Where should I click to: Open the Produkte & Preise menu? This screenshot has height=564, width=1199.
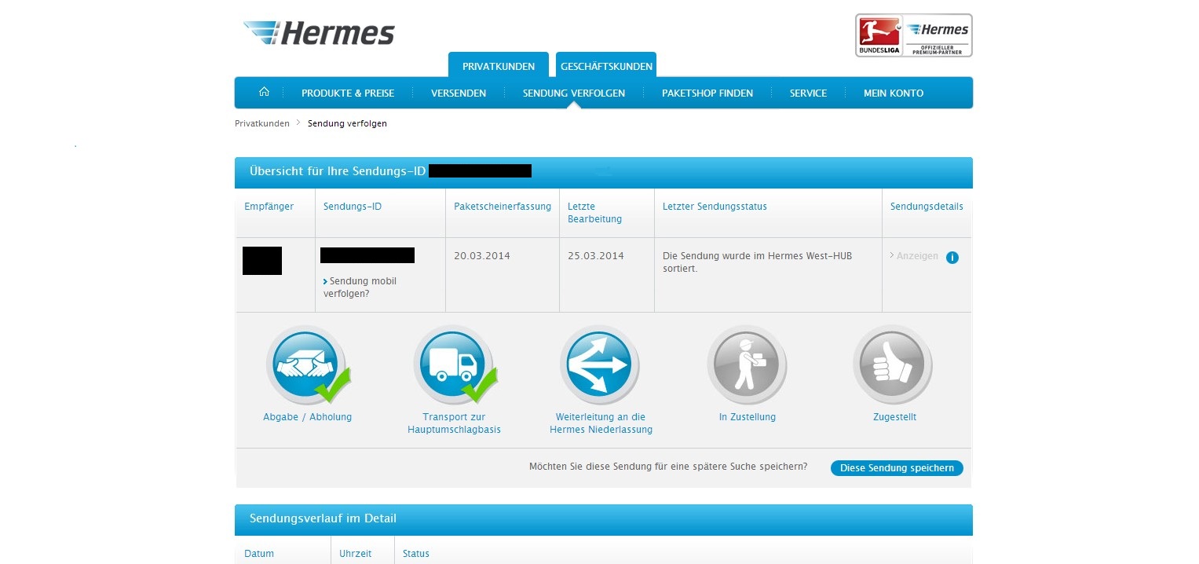348,93
